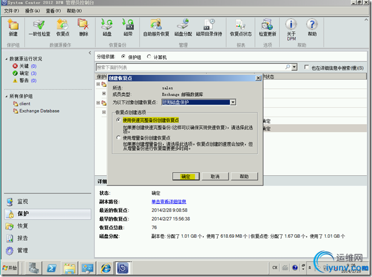Expand the plus node under first group

[x=104, y=93]
